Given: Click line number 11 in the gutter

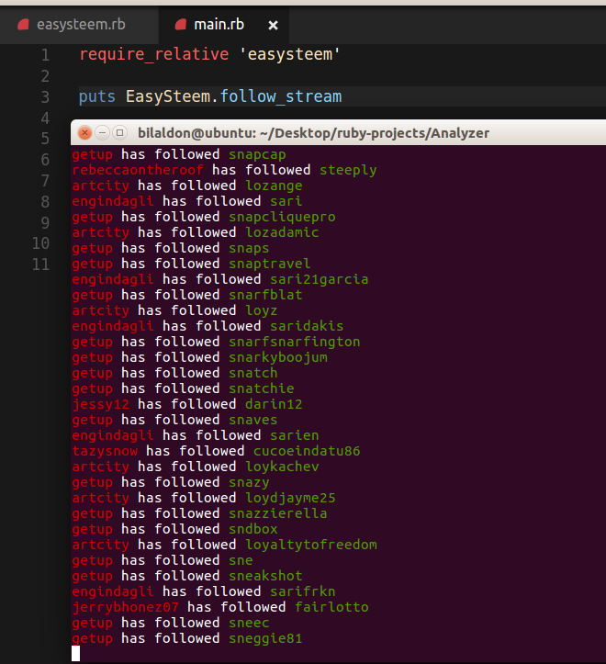Looking at the screenshot, I should pyautogui.click(x=41, y=264).
